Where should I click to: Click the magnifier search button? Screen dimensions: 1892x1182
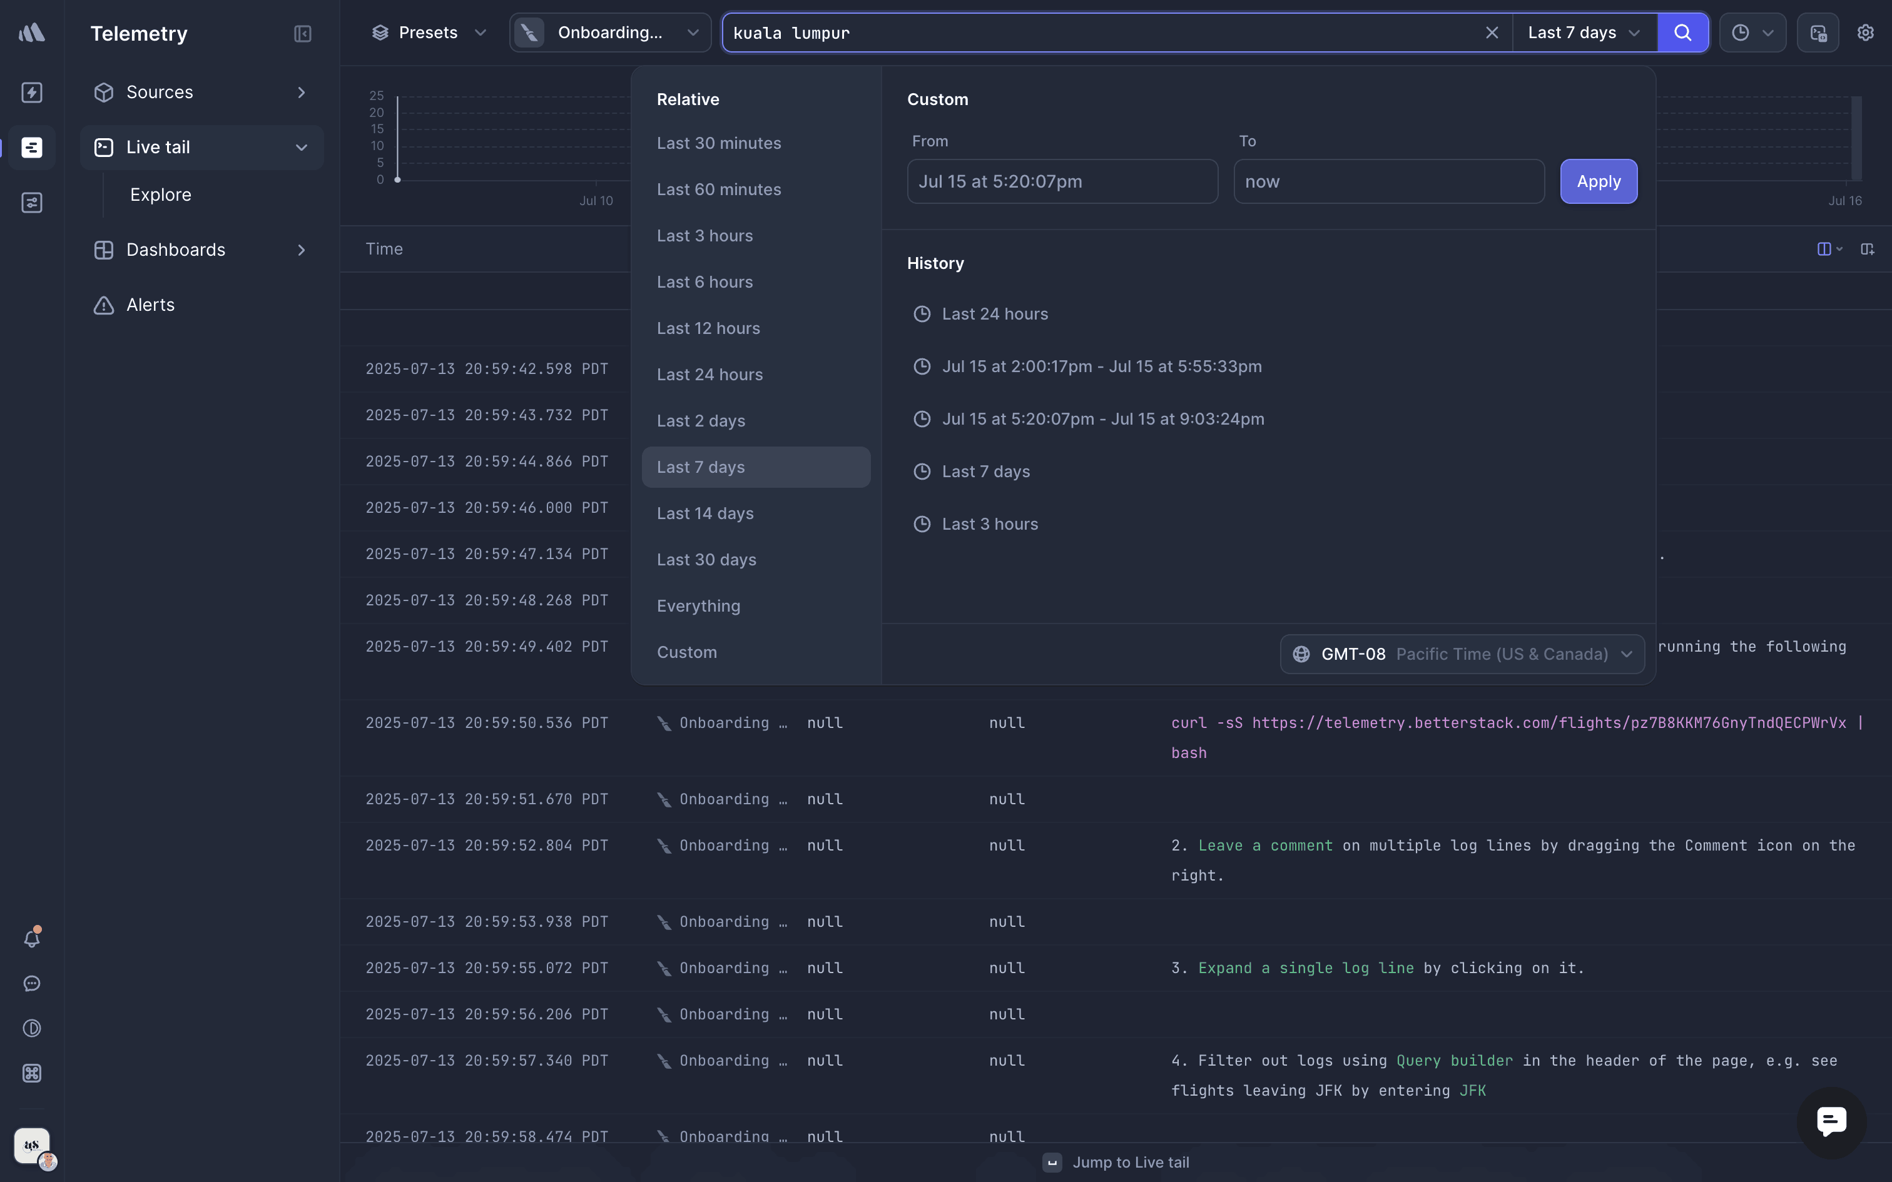click(1682, 33)
